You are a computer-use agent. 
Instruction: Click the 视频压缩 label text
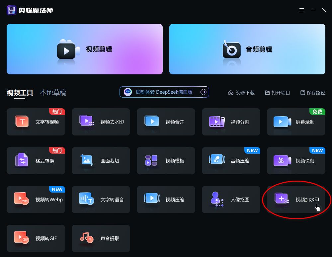(x=175, y=200)
